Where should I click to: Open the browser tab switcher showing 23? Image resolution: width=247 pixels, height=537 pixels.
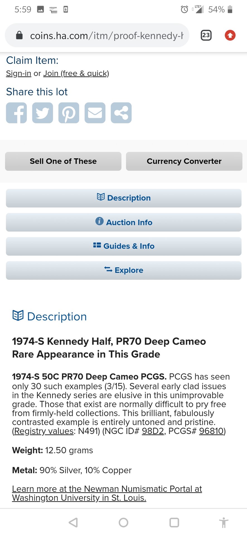tap(206, 35)
